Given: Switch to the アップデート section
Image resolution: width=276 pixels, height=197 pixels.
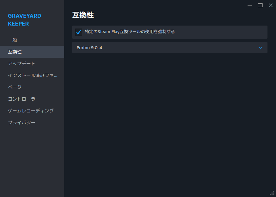Looking at the screenshot, I should 22,64.
